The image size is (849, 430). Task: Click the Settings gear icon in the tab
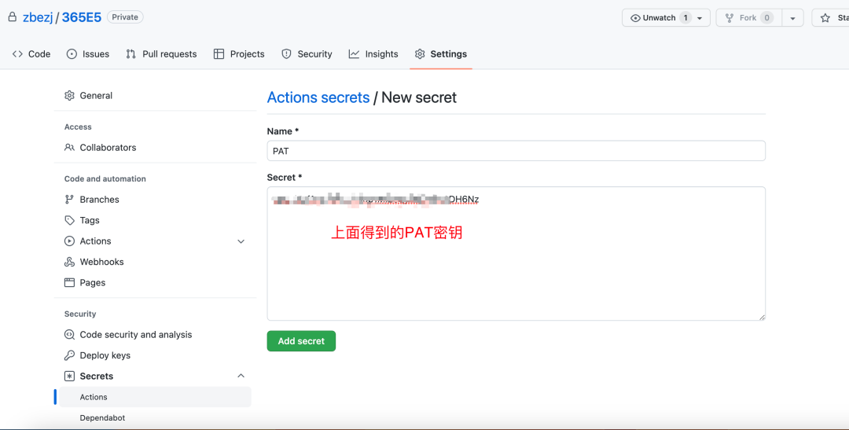click(x=420, y=54)
